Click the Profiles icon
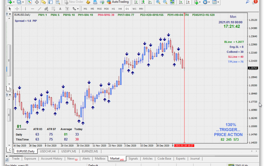Viewport: 267px width, 166px height. pyautogui.click(x=19, y=2)
